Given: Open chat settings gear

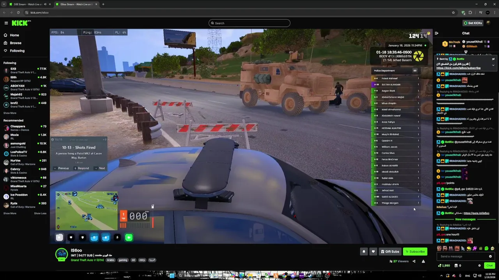Looking at the screenshot, I should click(480, 266).
